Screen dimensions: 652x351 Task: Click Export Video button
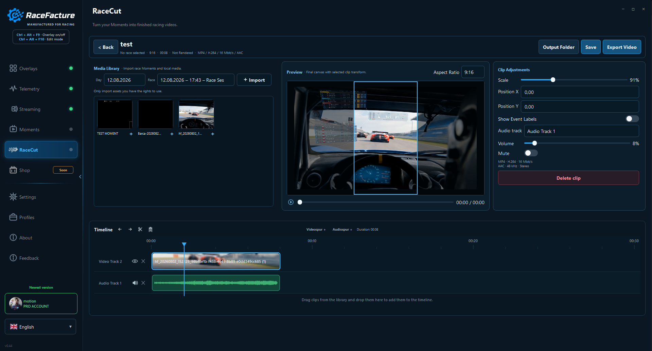[622, 47]
